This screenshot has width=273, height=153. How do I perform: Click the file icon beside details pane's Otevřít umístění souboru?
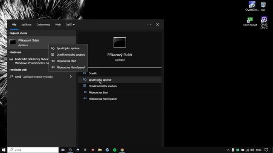coord(84,86)
